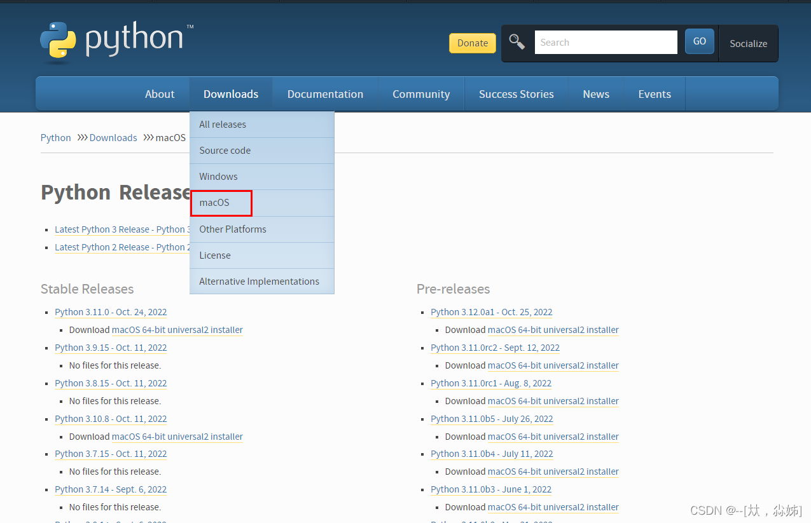Select Alternative Implementations in dropdown
811x523 pixels.
coord(262,282)
